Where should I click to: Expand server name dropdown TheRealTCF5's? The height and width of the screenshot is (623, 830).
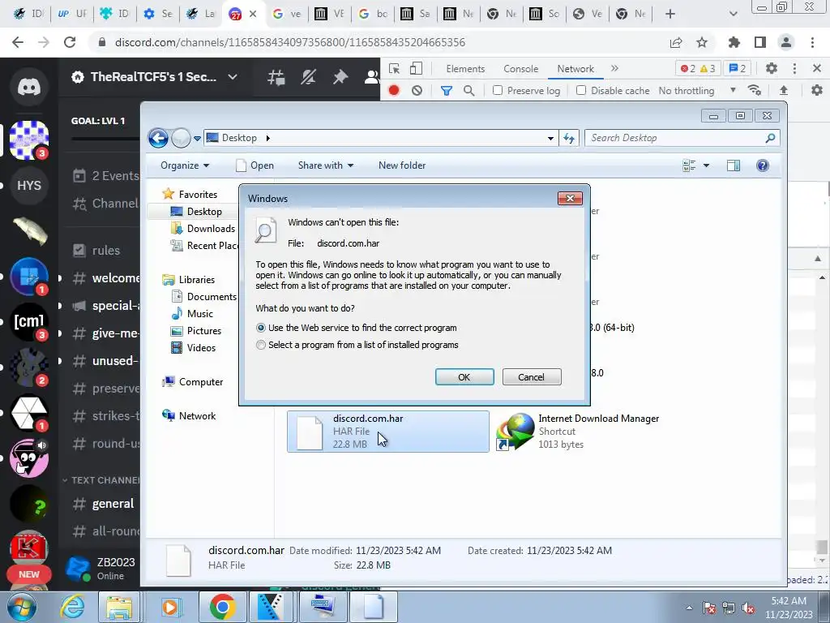tap(233, 77)
